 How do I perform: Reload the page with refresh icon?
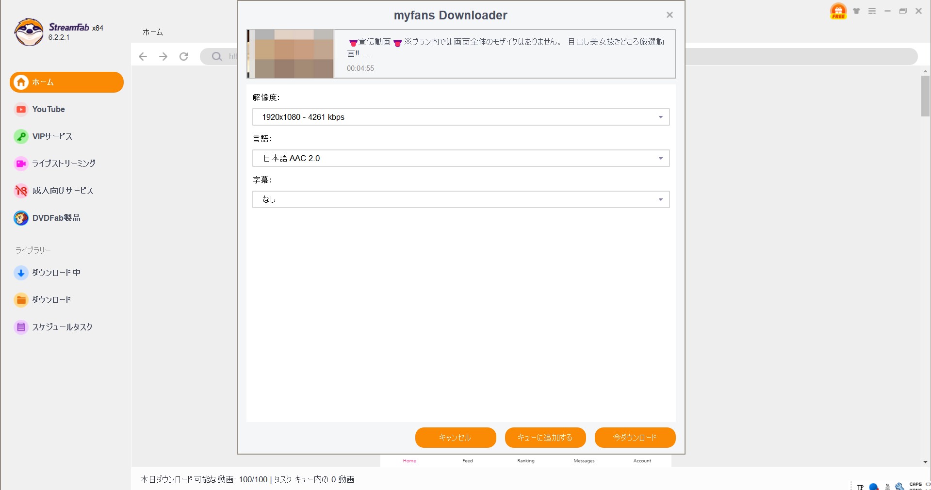click(184, 56)
